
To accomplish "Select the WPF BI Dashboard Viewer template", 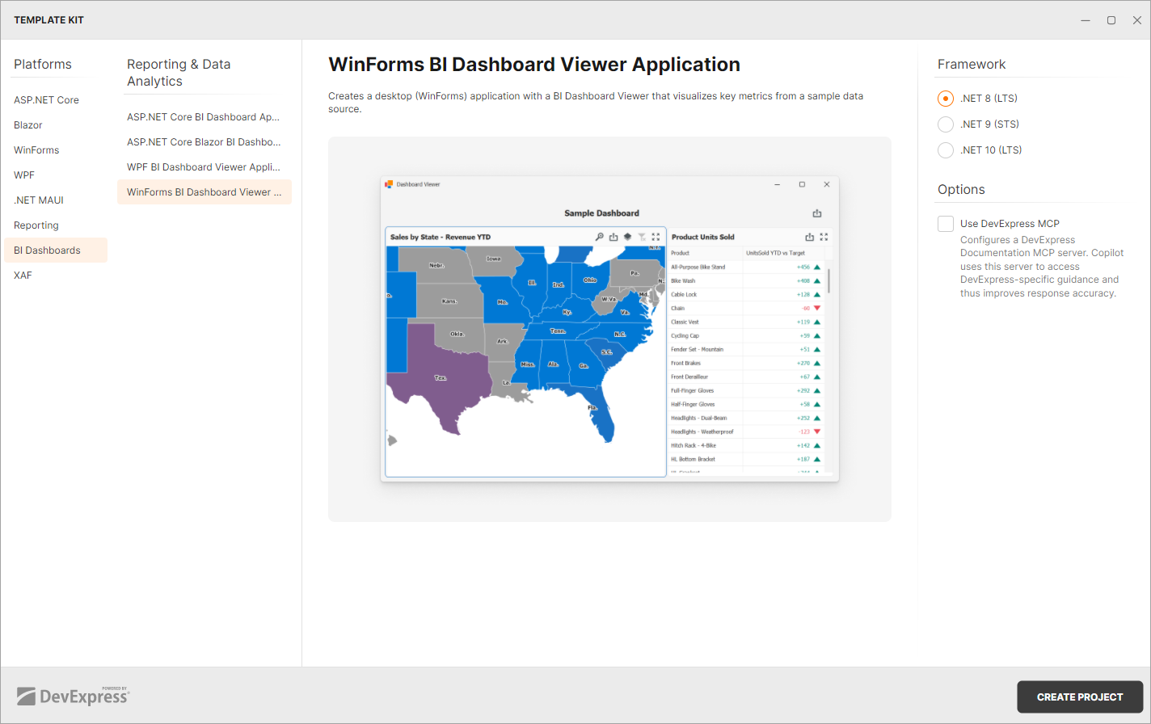I will (x=204, y=166).
